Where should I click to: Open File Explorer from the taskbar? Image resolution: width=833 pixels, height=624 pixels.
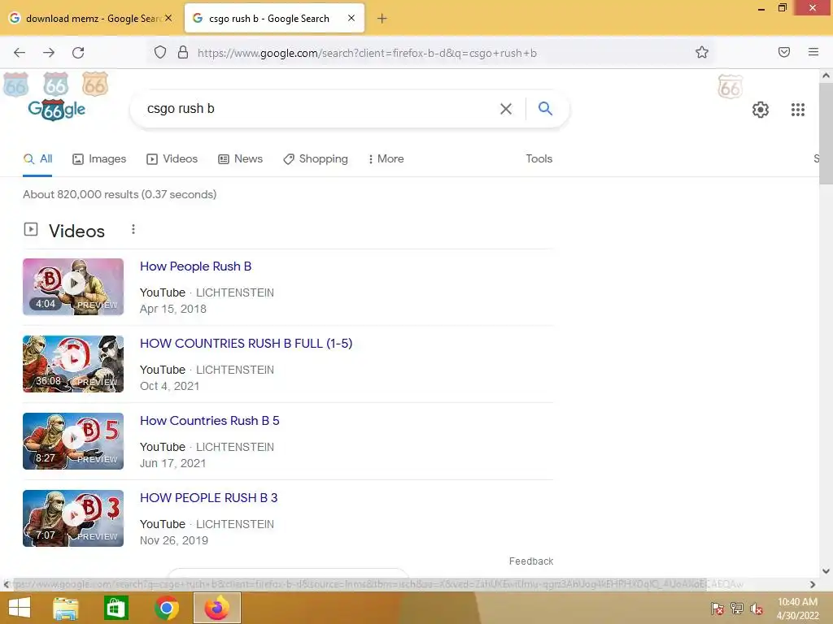click(65, 608)
